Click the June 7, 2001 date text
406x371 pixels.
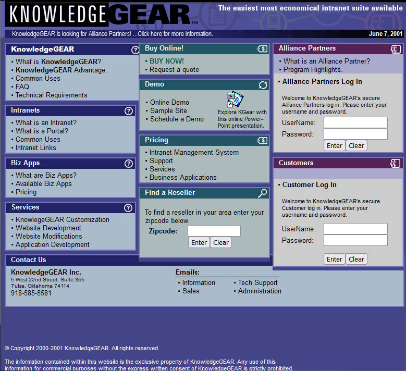[386, 34]
